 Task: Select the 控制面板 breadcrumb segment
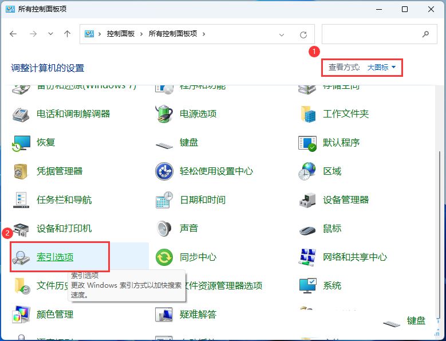pyautogui.click(x=121, y=34)
